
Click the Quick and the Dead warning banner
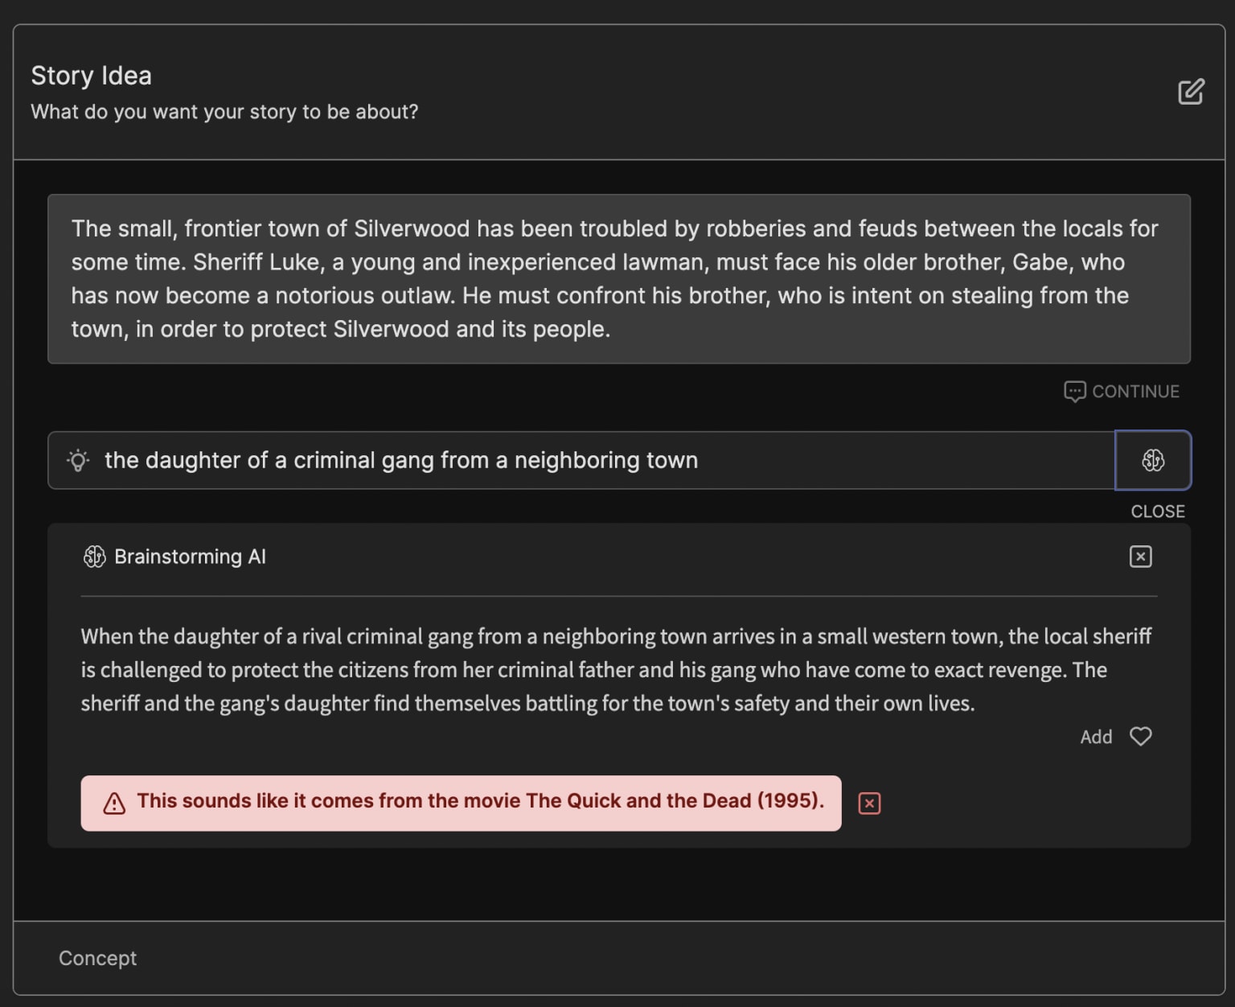click(461, 803)
